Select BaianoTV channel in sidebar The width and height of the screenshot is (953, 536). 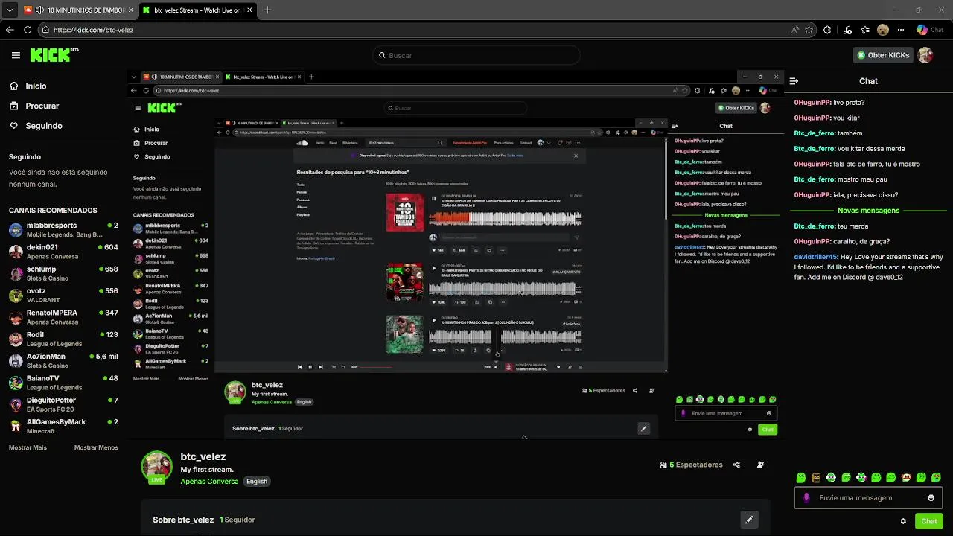pyautogui.click(x=63, y=383)
